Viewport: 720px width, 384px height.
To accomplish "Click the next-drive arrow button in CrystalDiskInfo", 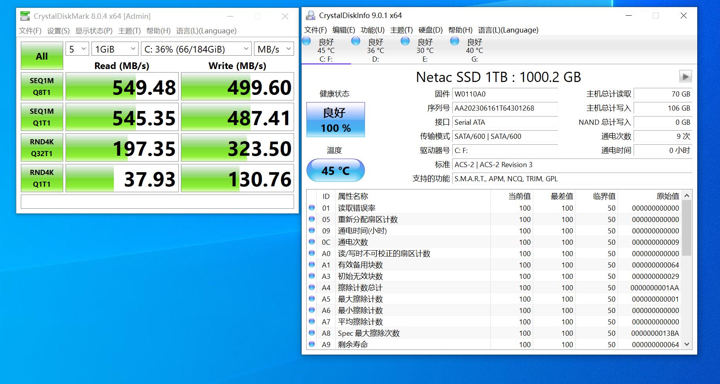I will coord(685,77).
